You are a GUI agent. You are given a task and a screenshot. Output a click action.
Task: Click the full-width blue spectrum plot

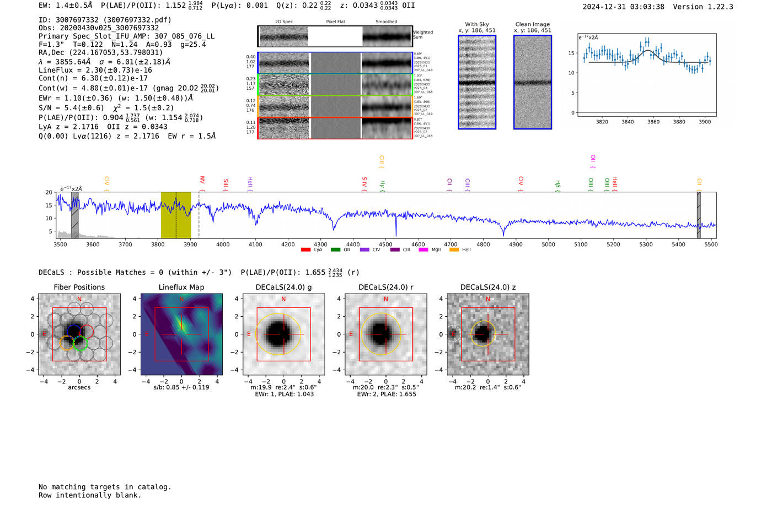click(386, 215)
